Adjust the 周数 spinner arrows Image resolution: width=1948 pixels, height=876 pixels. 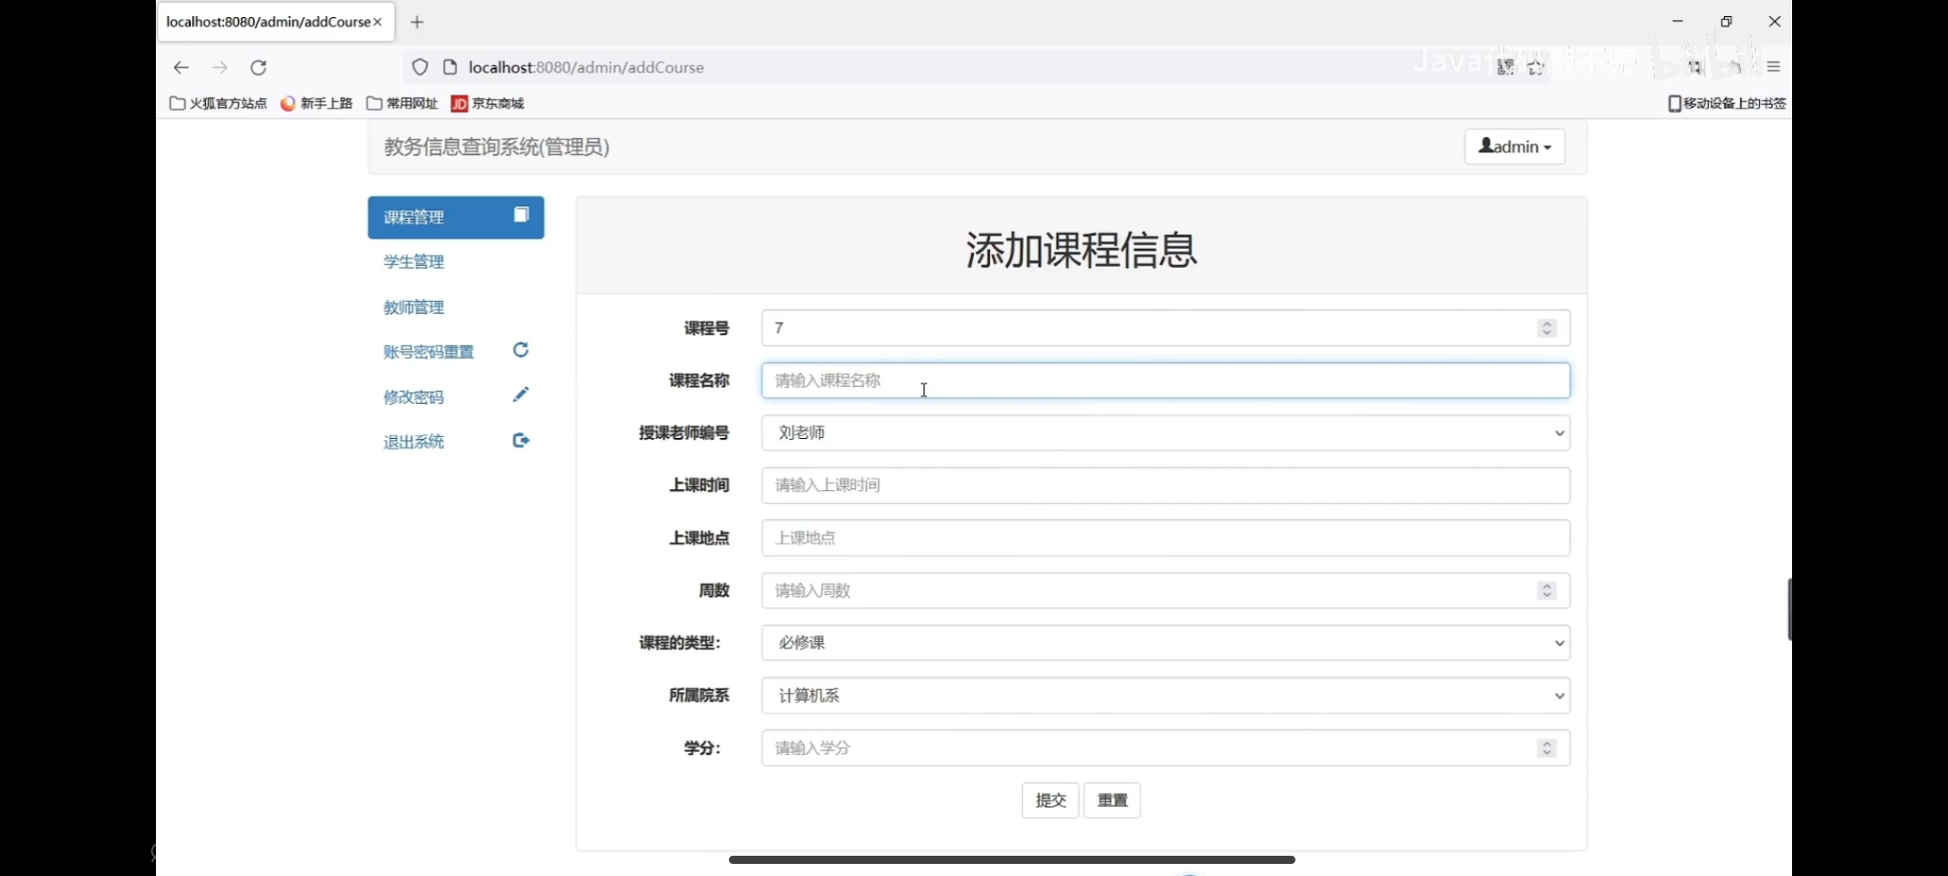click(x=1546, y=590)
